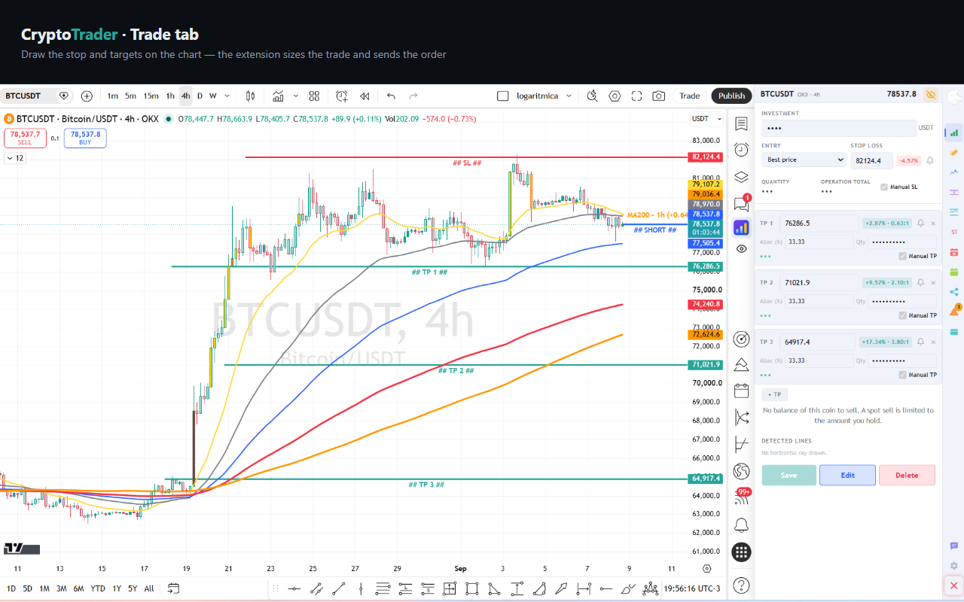
Task: Select the 5Y date range
Action: click(x=133, y=588)
